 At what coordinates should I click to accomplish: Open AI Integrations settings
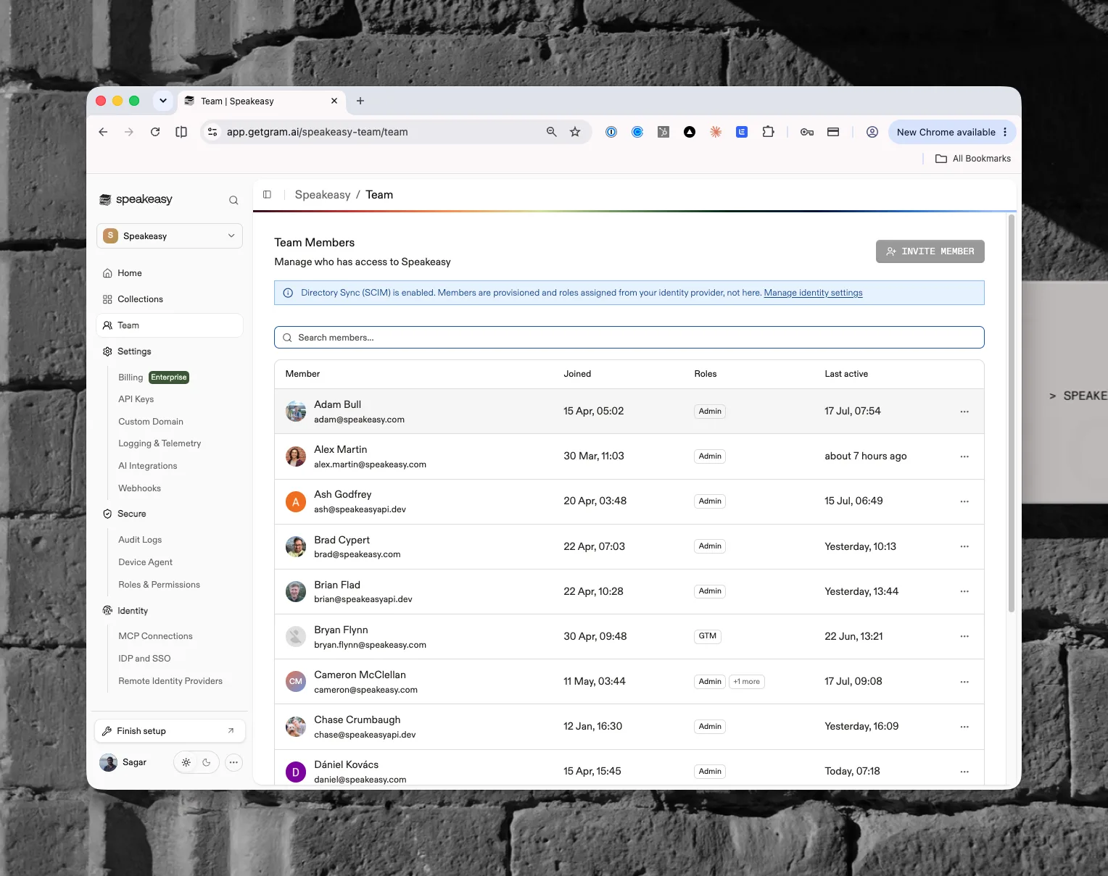pyautogui.click(x=148, y=466)
